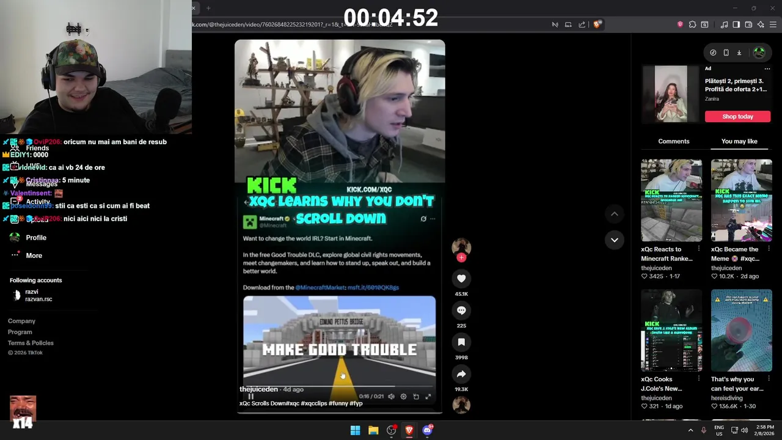Image resolution: width=782 pixels, height=440 pixels.
Task: Open video player settings gear
Action: point(403,397)
